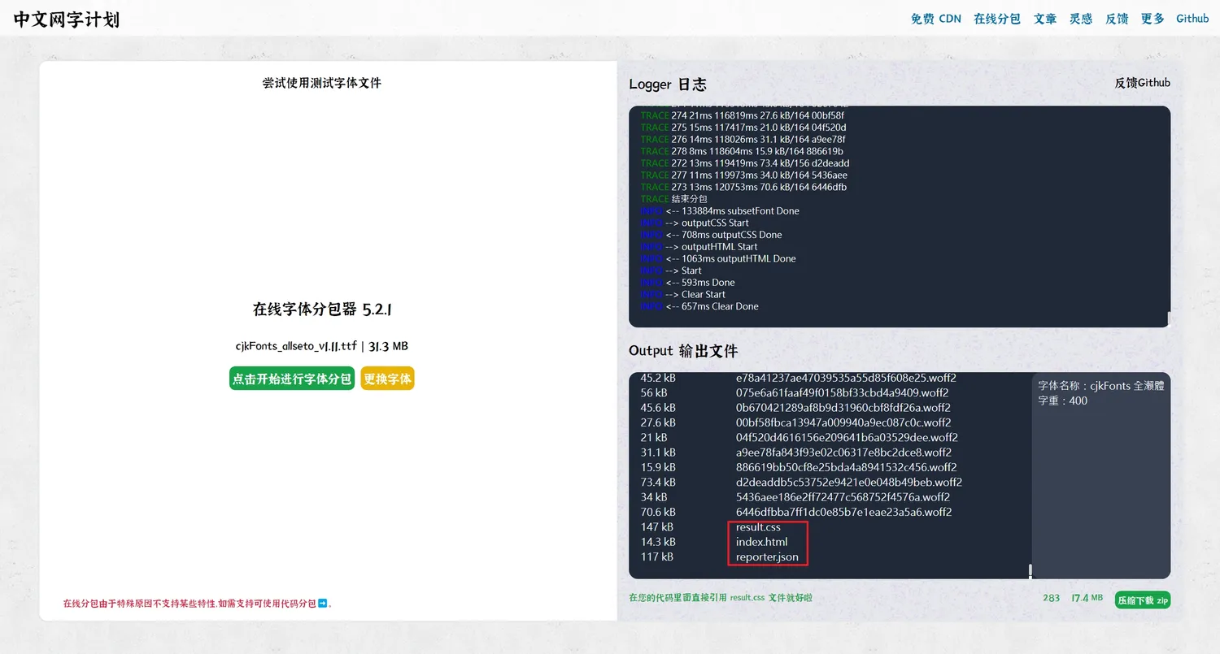Image resolution: width=1220 pixels, height=654 pixels.
Task: Open the project's Github page
Action: click(1192, 18)
